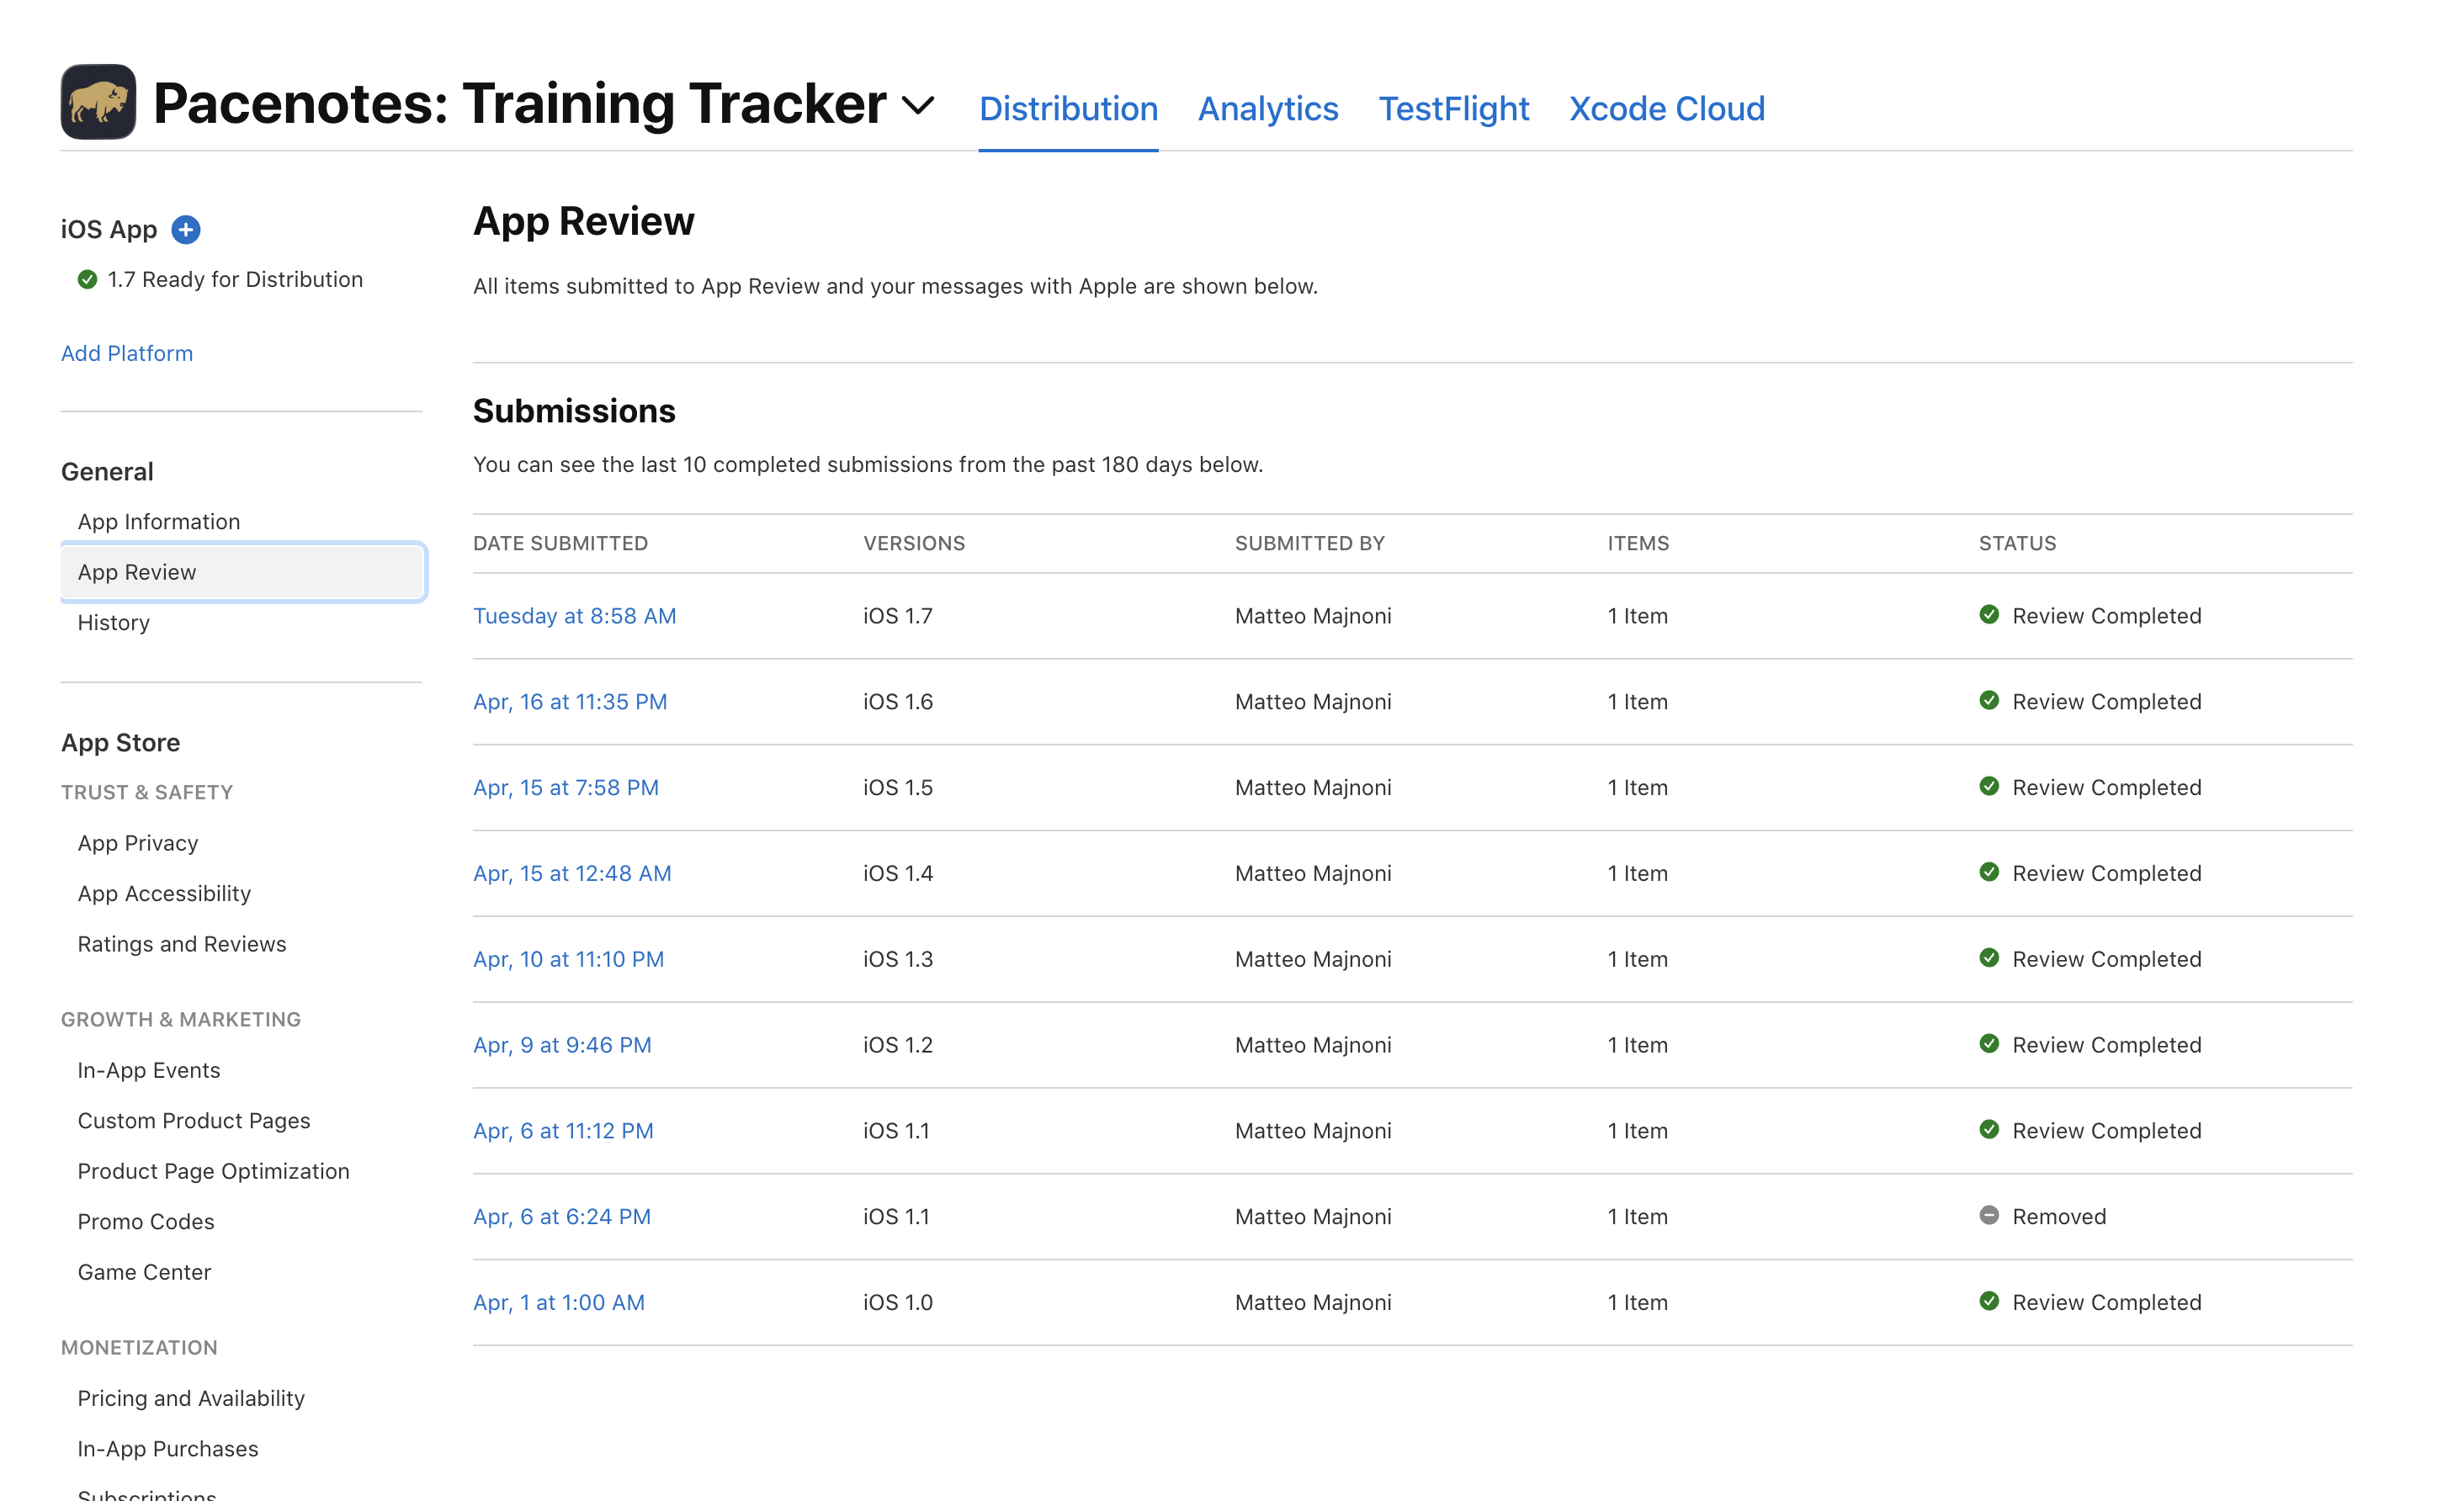This screenshot has height=1501, width=2464.
Task: Click Review Completed text in iOS 1.6 row
Action: click(2106, 702)
